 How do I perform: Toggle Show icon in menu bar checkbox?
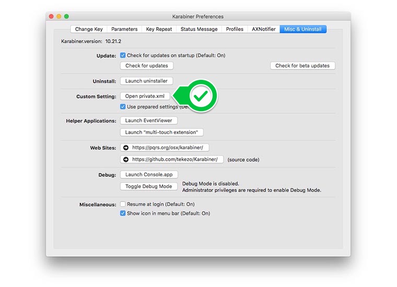pos(123,213)
